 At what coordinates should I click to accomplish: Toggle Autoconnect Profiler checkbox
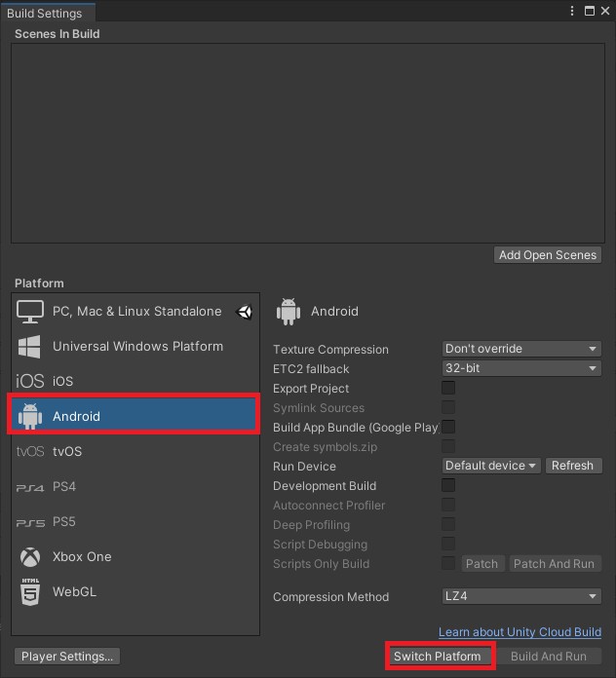(x=448, y=505)
